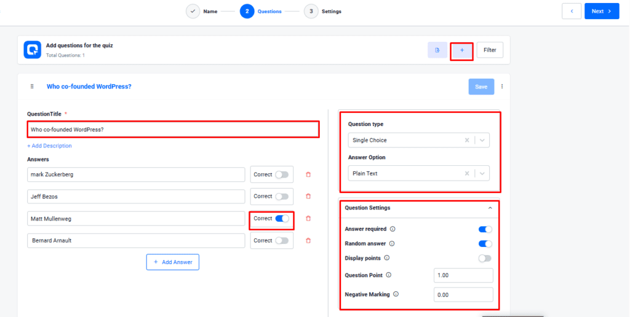Open the Answer Option dropdown arrow
This screenshot has width=630, height=317.
(482, 173)
